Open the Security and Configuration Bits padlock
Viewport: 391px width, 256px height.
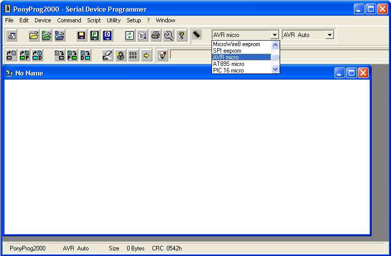click(x=121, y=55)
